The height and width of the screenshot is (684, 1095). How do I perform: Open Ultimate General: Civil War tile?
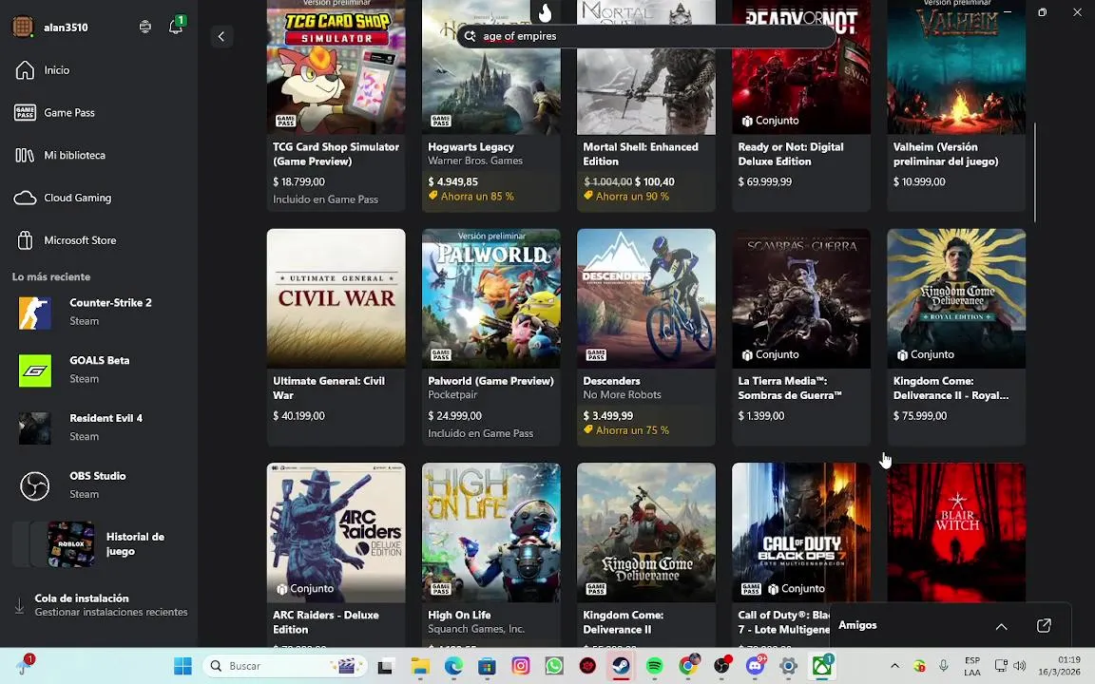pyautogui.click(x=336, y=337)
